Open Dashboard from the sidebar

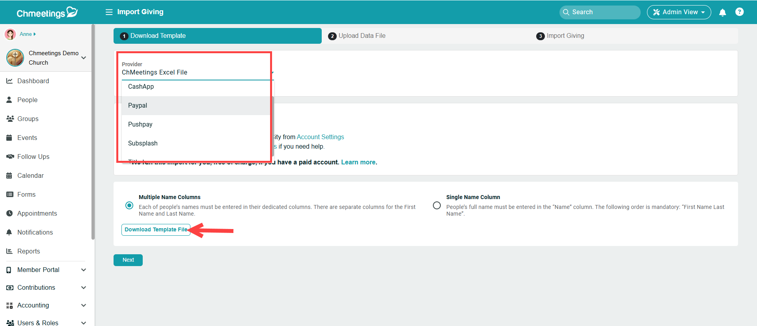pyautogui.click(x=33, y=81)
